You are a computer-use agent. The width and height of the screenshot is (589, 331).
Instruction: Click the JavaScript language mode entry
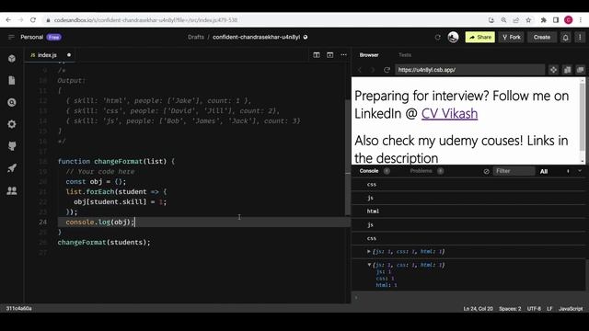[571, 309]
